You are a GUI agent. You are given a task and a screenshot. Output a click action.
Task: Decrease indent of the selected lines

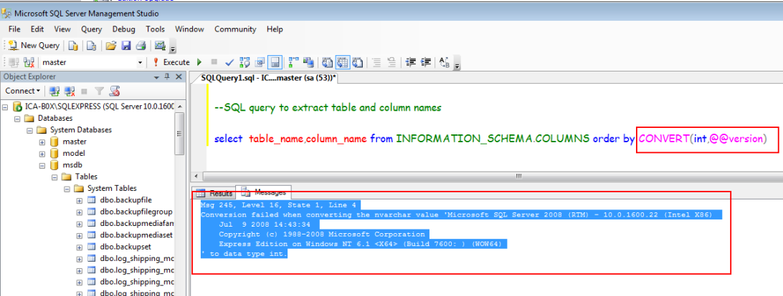tap(411, 62)
